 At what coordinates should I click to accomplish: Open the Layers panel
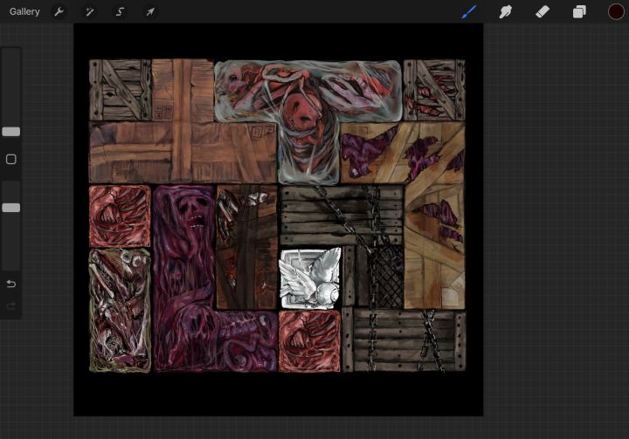[579, 11]
